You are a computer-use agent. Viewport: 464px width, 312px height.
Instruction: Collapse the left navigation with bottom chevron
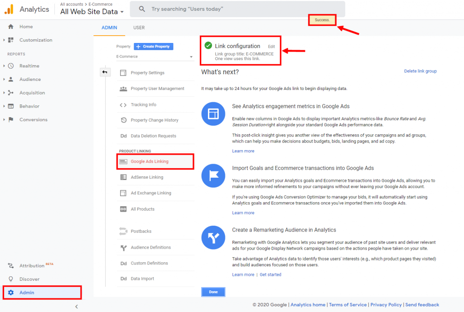tap(76, 306)
